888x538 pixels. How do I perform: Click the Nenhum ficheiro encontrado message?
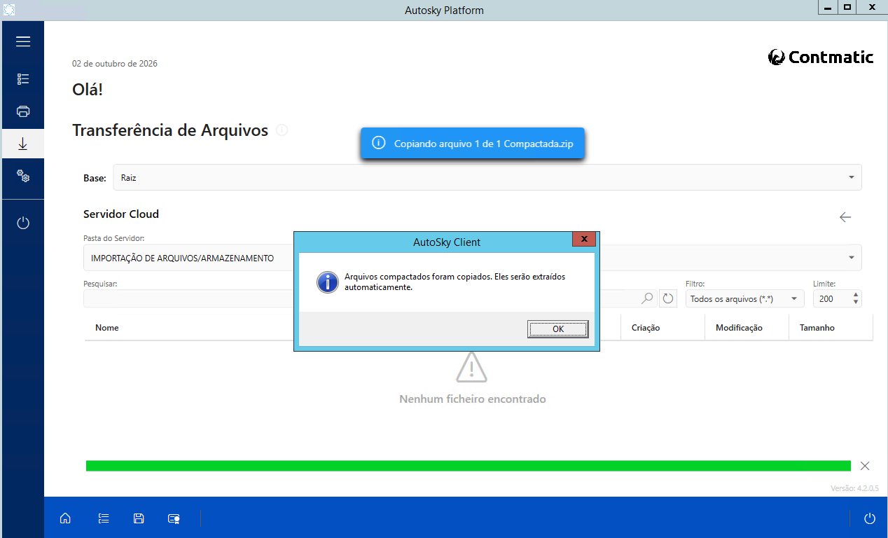(x=472, y=399)
